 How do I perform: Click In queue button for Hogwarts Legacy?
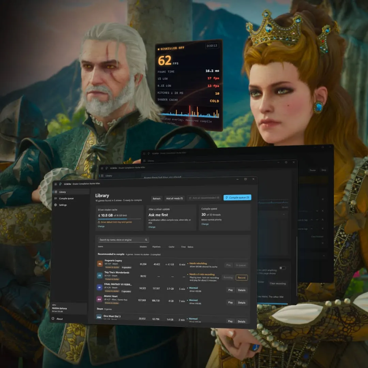[x=241, y=265]
